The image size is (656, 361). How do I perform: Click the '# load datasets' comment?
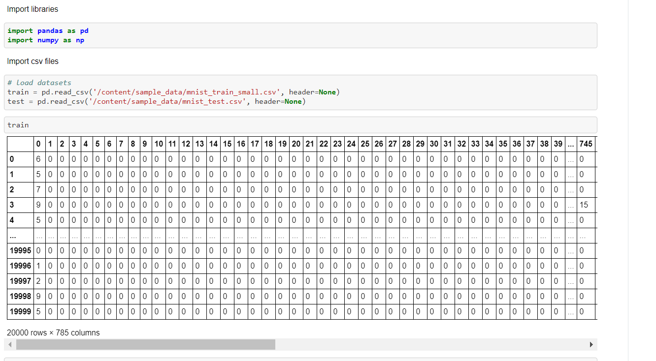point(39,83)
